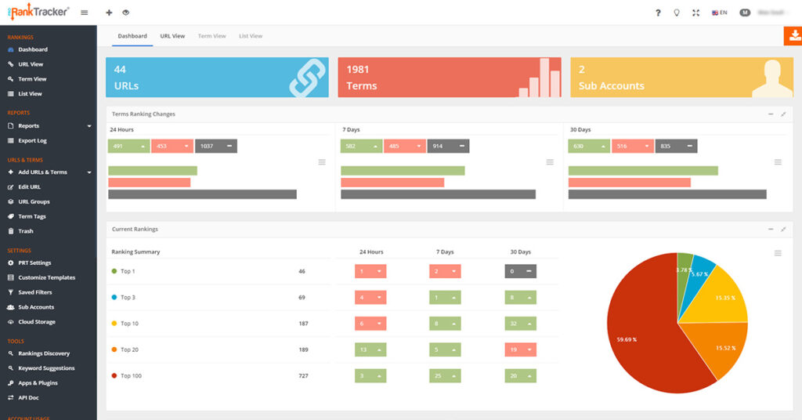Screen dimensions: 802x420
Task: Collapse the Terms Ranking Changes panel
Action: 771,114
